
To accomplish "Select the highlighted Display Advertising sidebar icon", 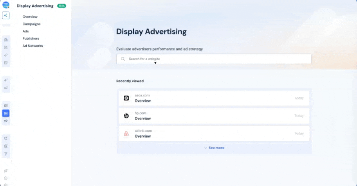I will (6, 113).
